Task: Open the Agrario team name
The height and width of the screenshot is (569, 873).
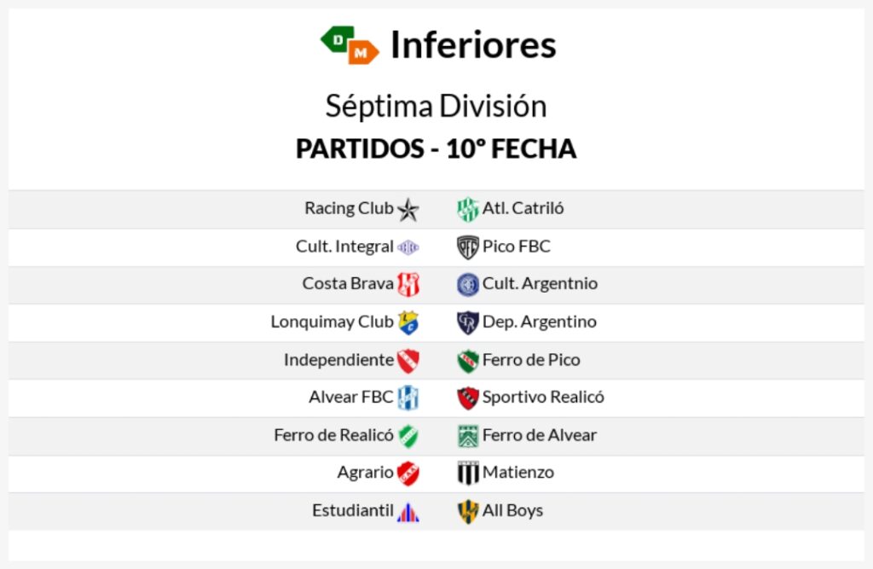Action: pyautogui.click(x=365, y=473)
